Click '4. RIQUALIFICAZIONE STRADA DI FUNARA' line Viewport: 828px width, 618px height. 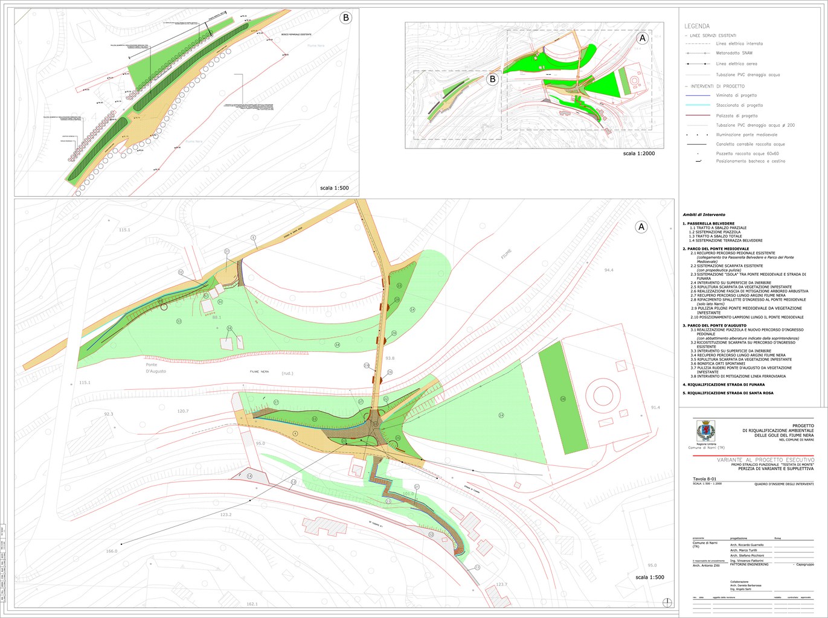pos(724,384)
